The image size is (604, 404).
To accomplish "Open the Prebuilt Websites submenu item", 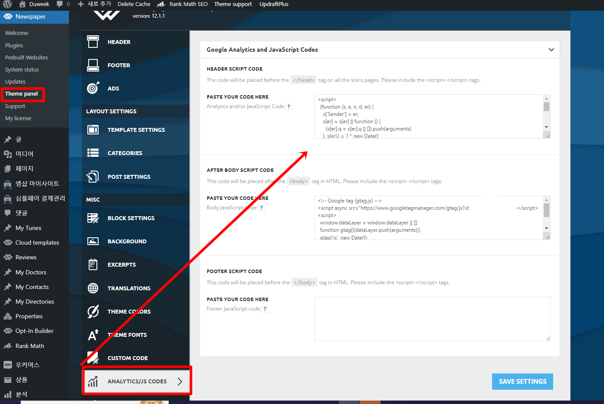I will click(27, 57).
